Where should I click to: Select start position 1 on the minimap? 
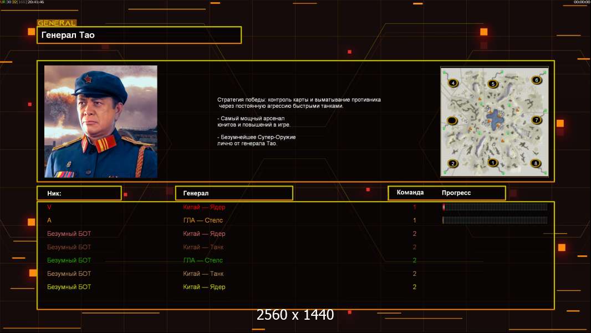coord(492,163)
